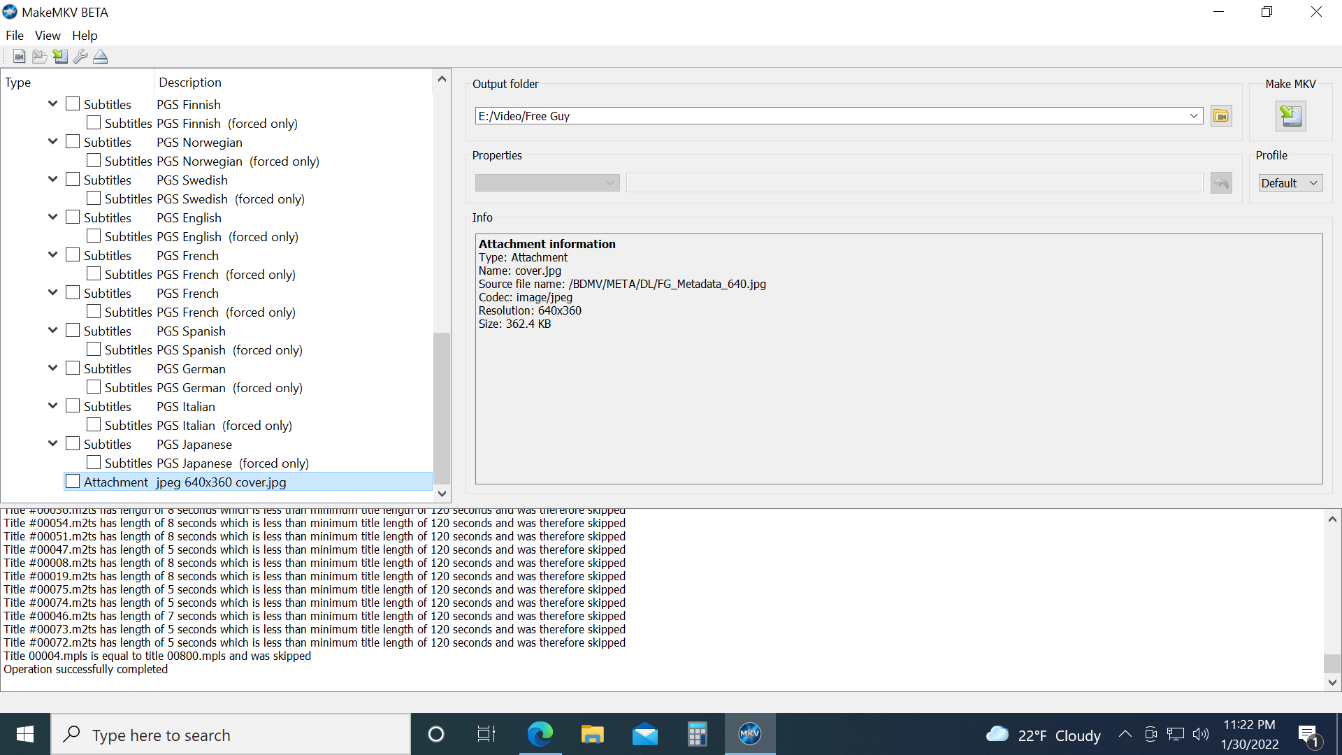The width and height of the screenshot is (1342, 755).
Task: Open the output folder dropdown list
Action: [1194, 116]
